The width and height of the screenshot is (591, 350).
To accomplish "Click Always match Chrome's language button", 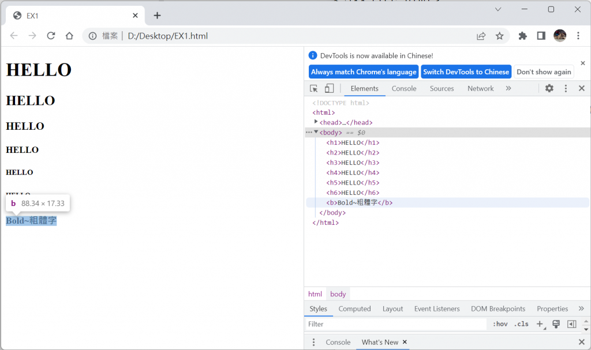I will 364,72.
